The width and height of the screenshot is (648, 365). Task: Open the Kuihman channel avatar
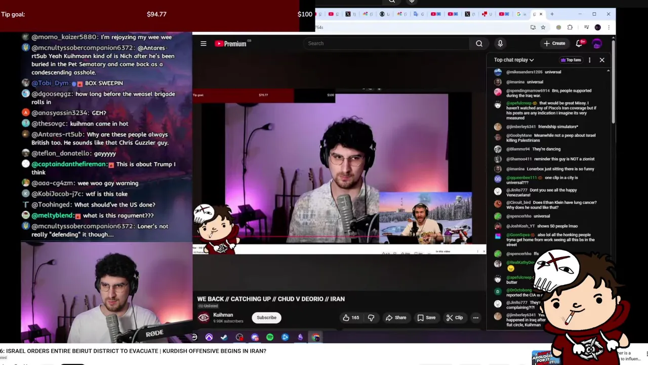click(x=204, y=318)
